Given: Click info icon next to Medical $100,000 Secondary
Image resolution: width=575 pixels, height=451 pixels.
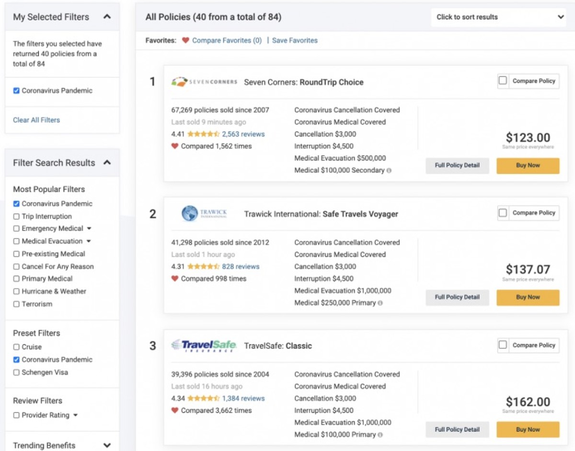Looking at the screenshot, I should pyautogui.click(x=389, y=171).
